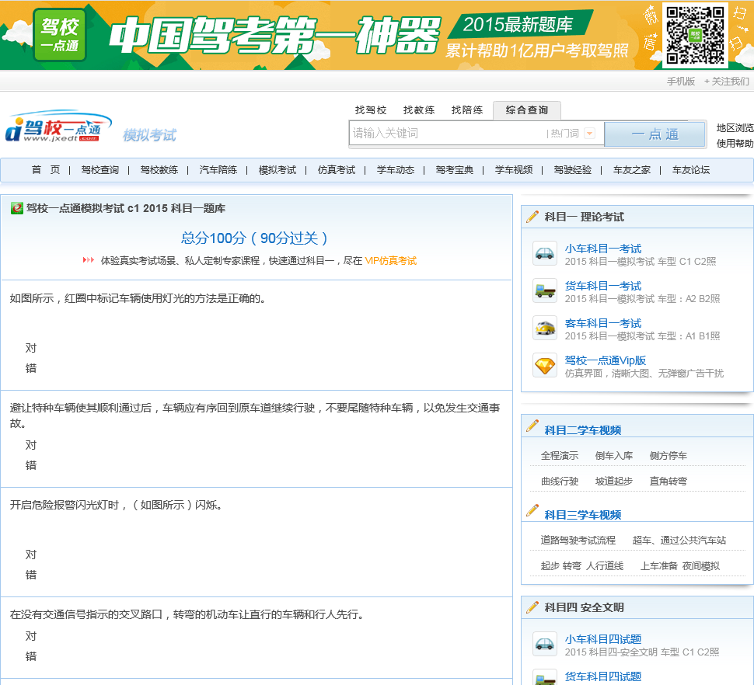Answer 错 for the 危险报警闪光灯 question
Image resolution: width=754 pixels, height=685 pixels.
[31, 575]
